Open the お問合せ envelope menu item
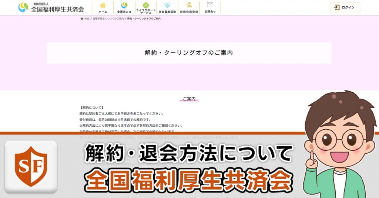The image size is (379, 198). point(210,8)
